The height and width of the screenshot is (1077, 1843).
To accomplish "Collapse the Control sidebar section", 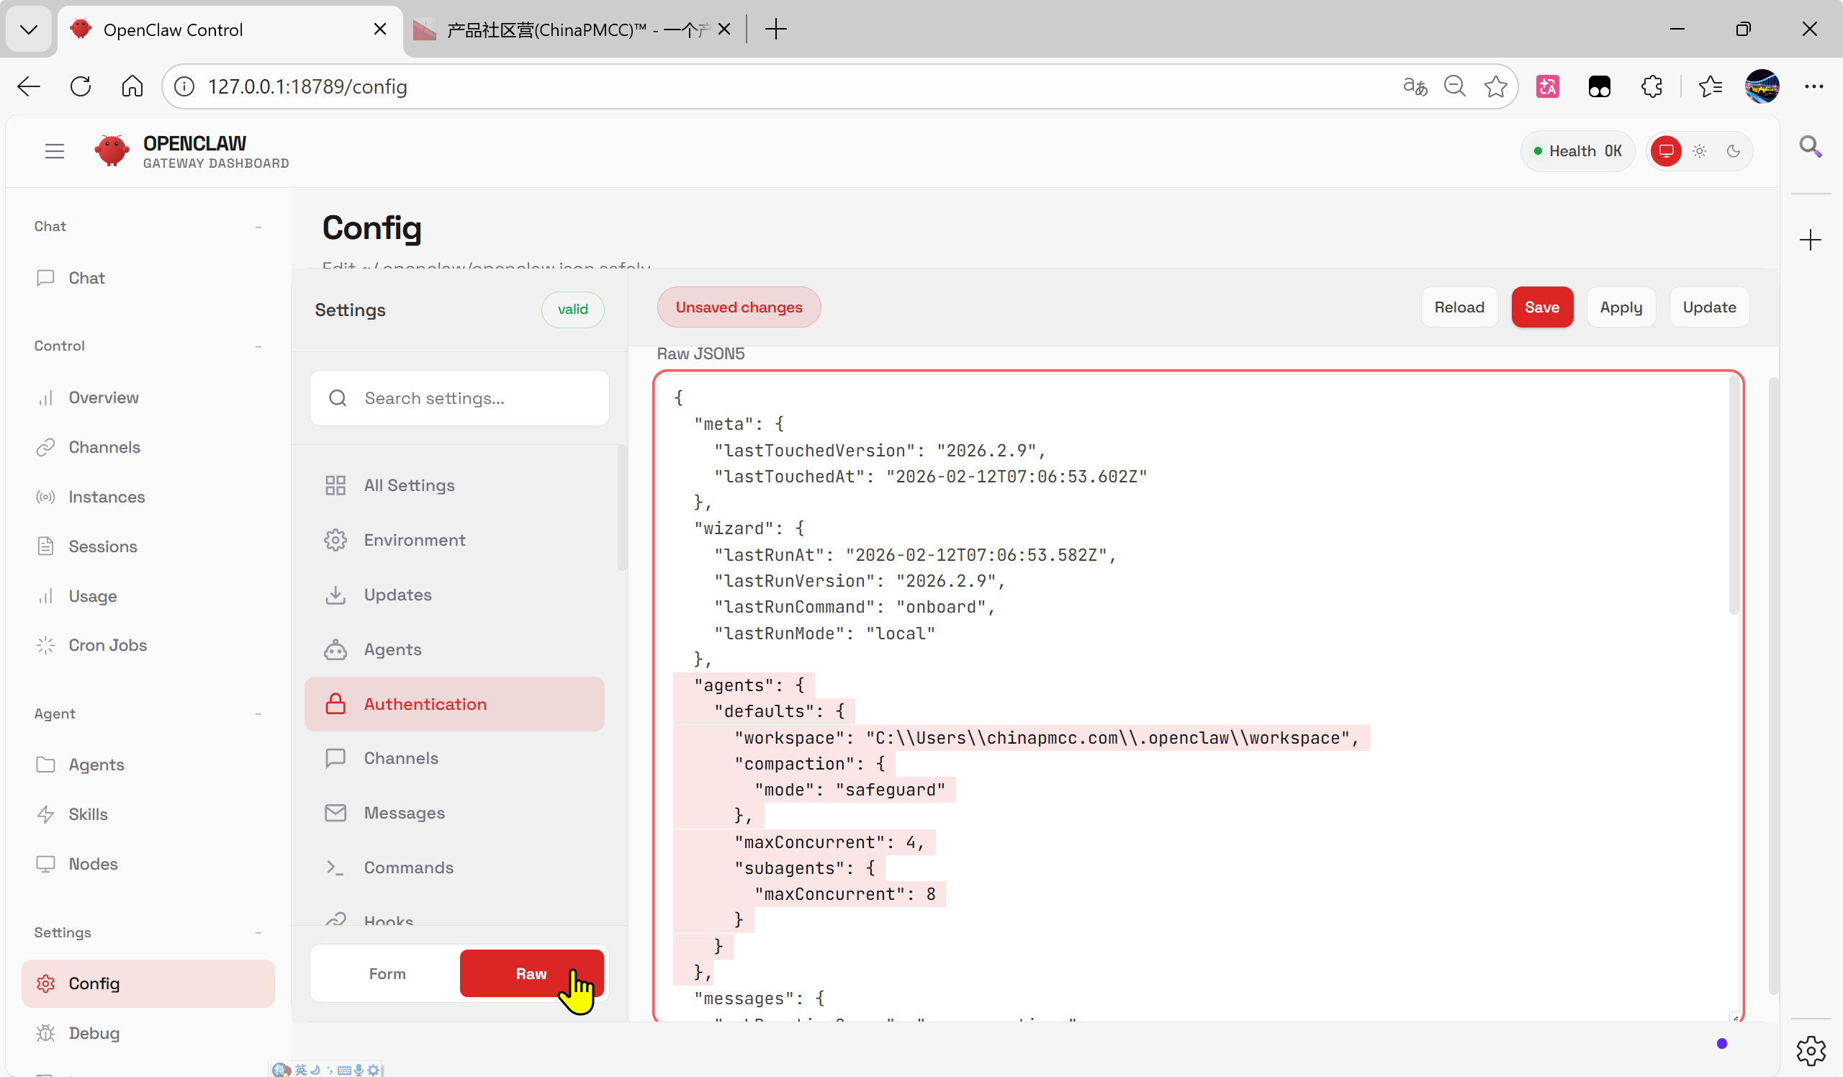I will (x=258, y=346).
